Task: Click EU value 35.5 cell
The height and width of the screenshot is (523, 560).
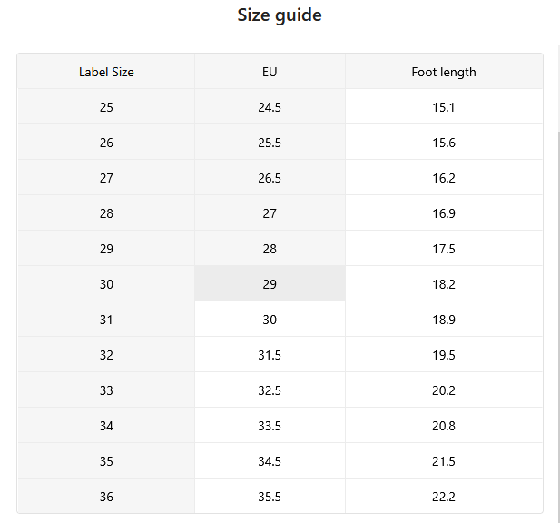Action: (270, 496)
